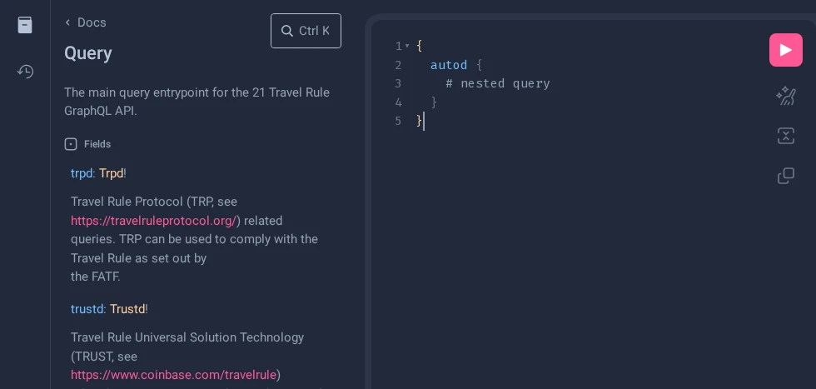
Task: Show the query history panel
Action: (25, 72)
